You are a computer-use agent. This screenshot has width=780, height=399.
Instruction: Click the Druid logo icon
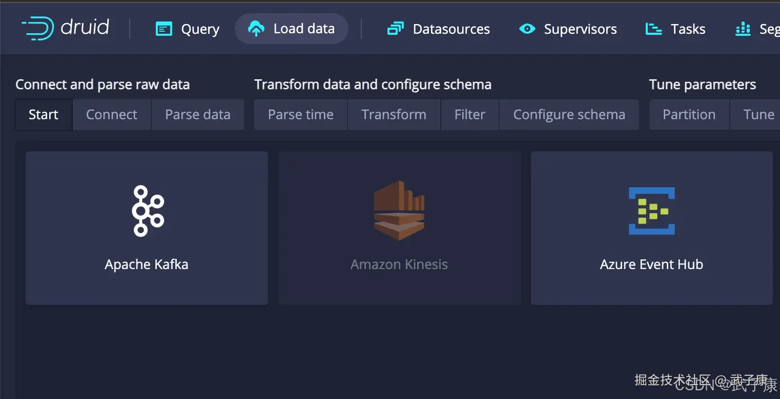[x=37, y=28]
